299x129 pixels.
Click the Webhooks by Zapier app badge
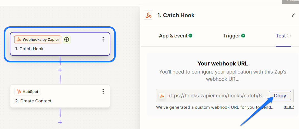tap(38, 39)
